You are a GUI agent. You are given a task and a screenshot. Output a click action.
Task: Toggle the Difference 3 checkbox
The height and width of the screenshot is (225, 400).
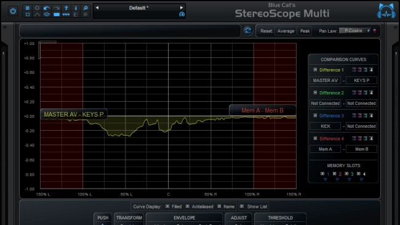(x=315, y=115)
